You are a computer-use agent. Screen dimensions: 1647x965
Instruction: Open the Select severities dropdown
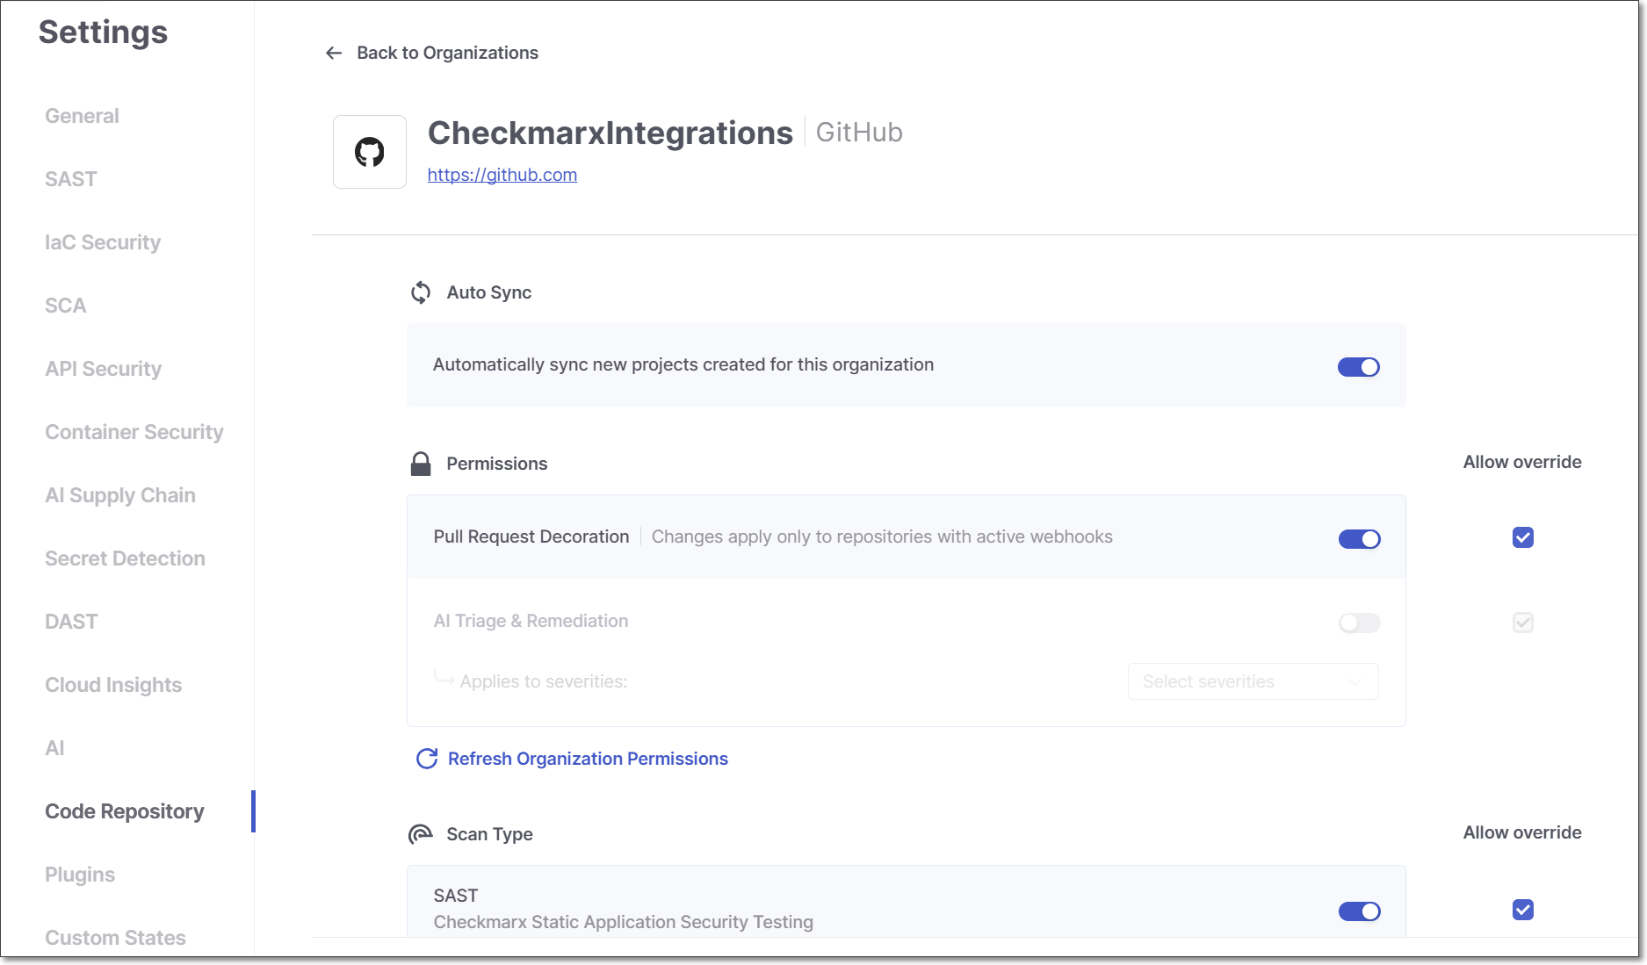click(x=1253, y=681)
